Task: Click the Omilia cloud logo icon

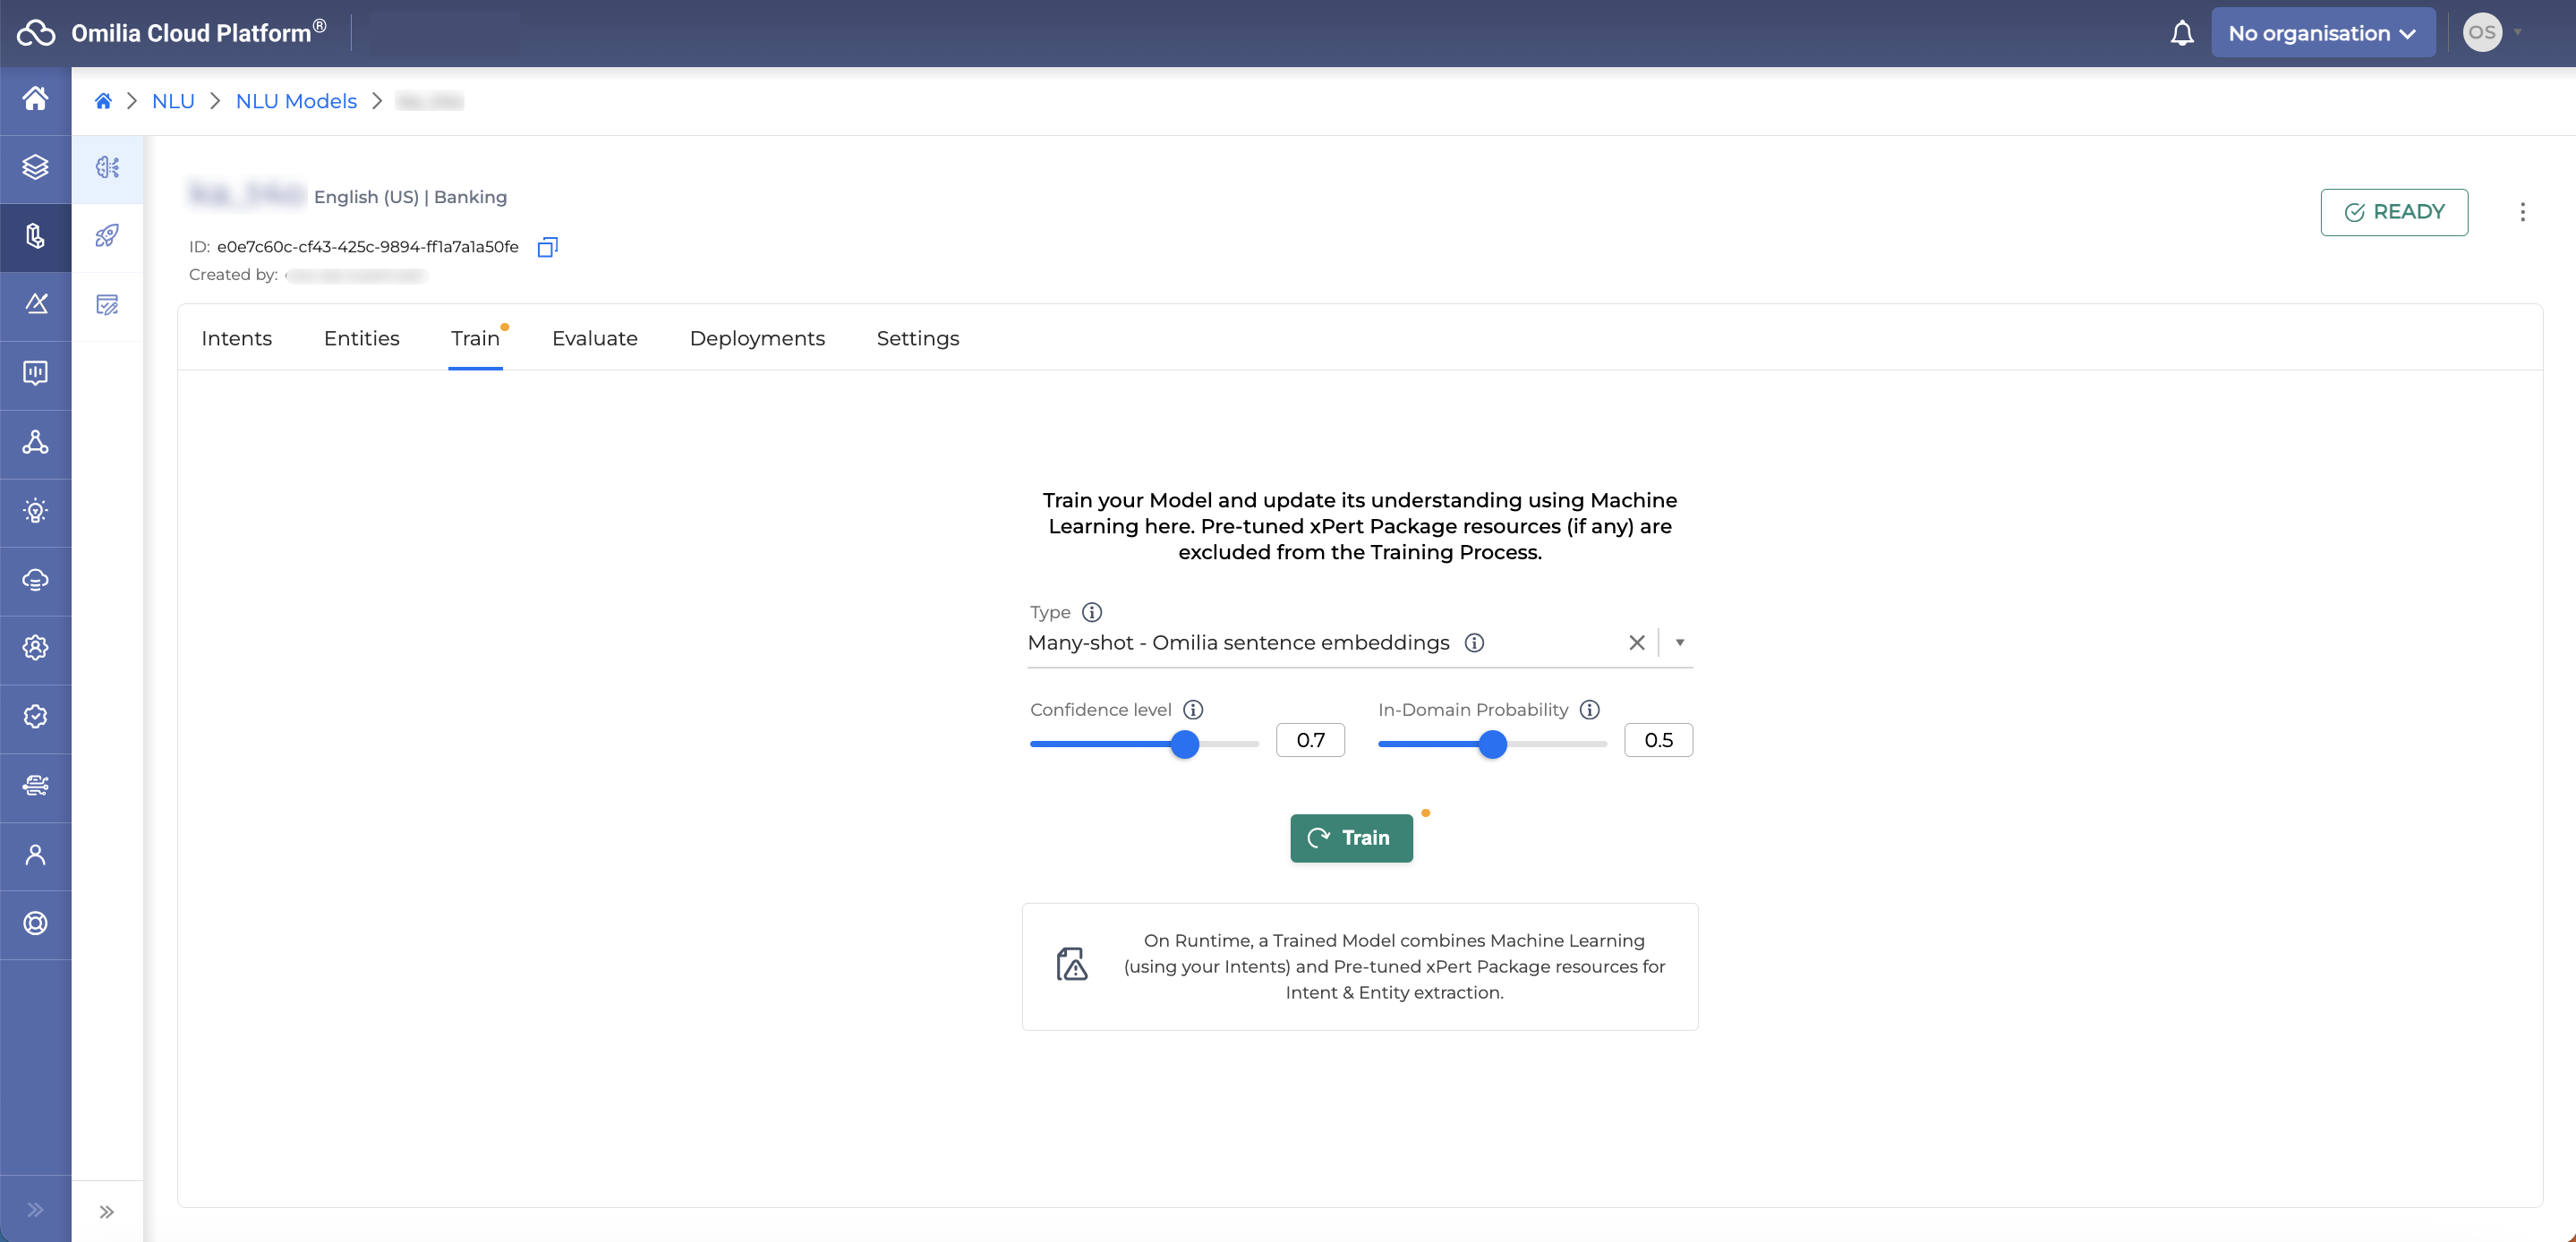Action: pos(36,33)
